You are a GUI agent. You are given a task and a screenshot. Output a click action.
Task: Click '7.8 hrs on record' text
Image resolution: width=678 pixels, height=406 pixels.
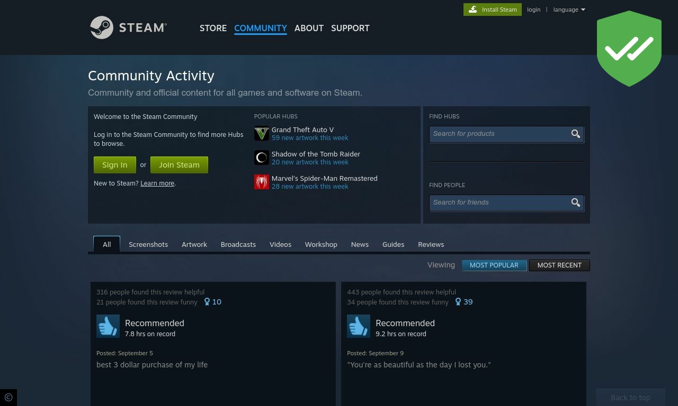click(150, 334)
